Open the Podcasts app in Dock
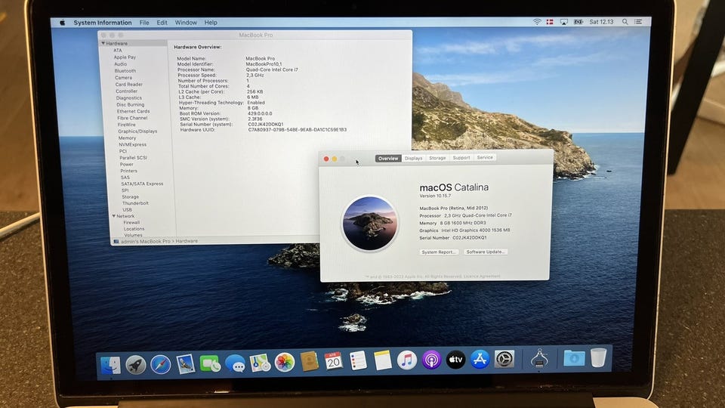The width and height of the screenshot is (725, 408). tap(431, 360)
